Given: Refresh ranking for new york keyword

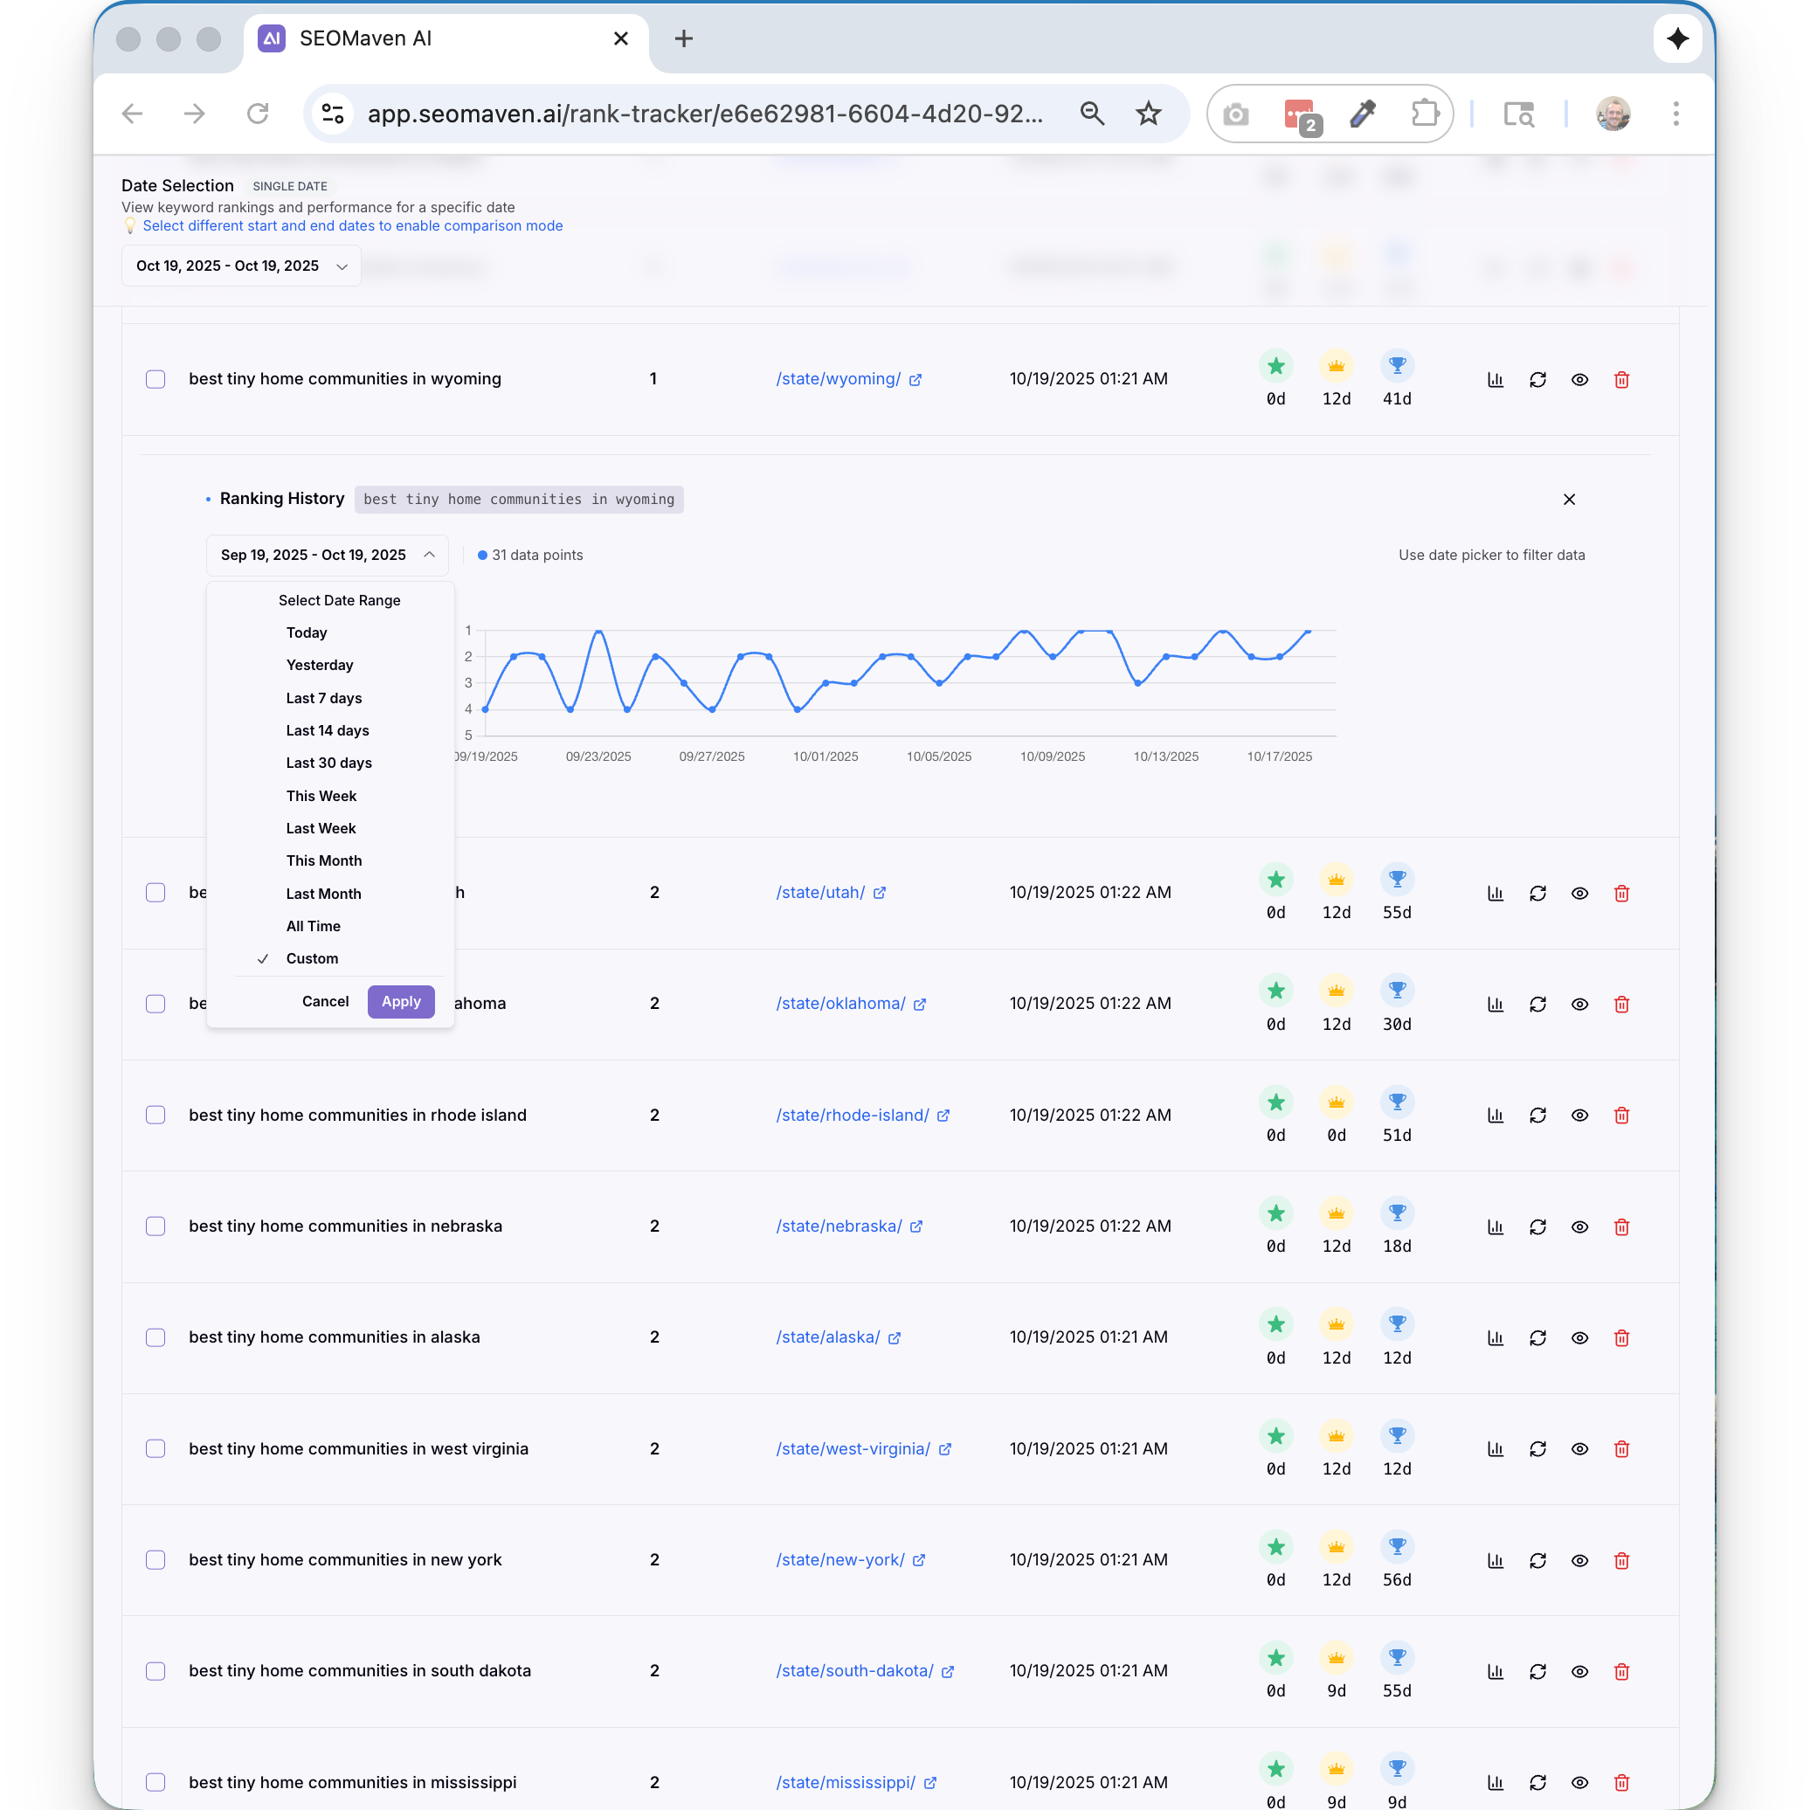Looking at the screenshot, I should pyautogui.click(x=1537, y=1561).
